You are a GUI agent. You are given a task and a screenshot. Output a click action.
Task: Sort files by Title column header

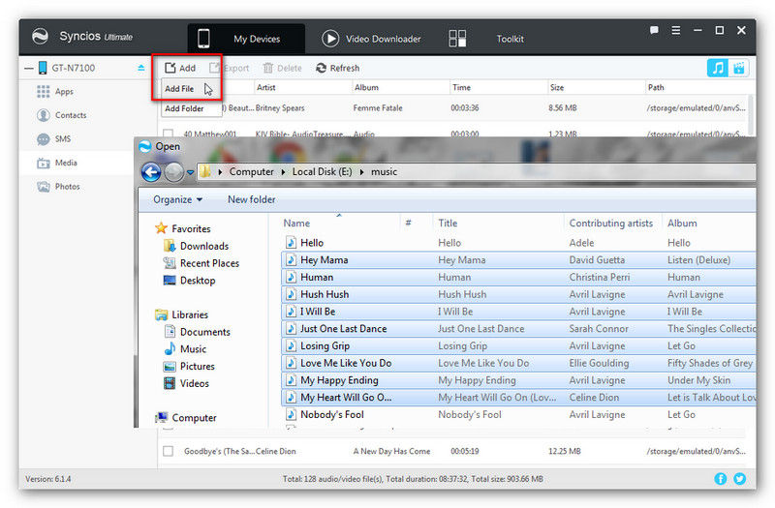point(448,224)
